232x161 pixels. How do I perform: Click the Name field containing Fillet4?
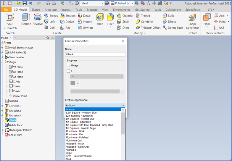(x=95, y=54)
